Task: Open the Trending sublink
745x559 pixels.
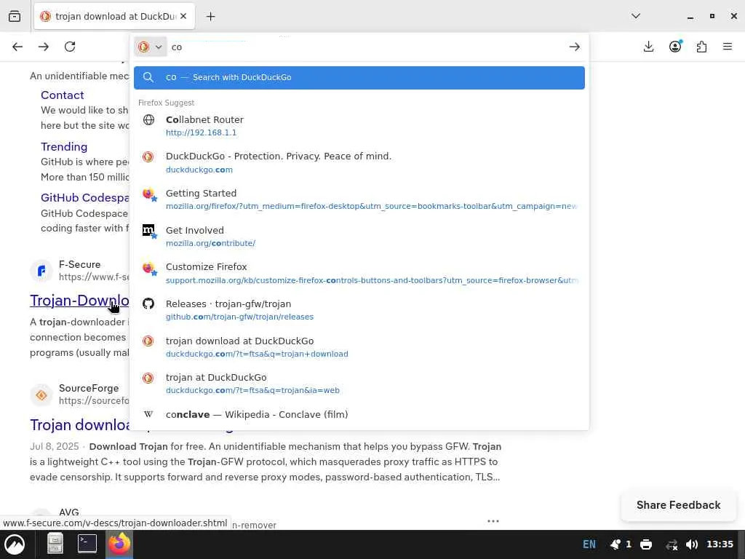Action: pos(64,146)
